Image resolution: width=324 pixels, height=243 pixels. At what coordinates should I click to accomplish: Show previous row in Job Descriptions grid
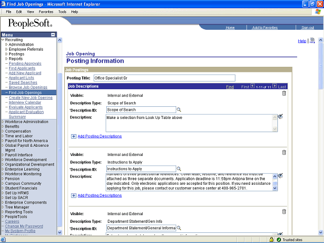point(253,86)
